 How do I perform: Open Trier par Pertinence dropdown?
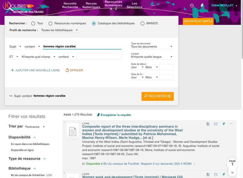point(35,127)
